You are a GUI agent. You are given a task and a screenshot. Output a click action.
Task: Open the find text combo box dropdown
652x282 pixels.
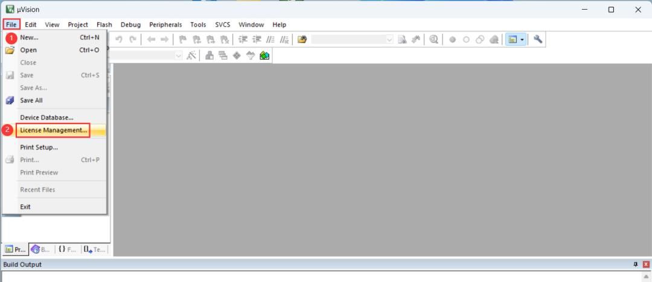[389, 39]
